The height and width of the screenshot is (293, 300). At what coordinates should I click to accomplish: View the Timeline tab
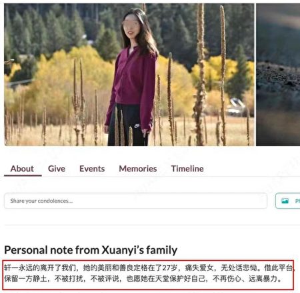click(x=187, y=169)
